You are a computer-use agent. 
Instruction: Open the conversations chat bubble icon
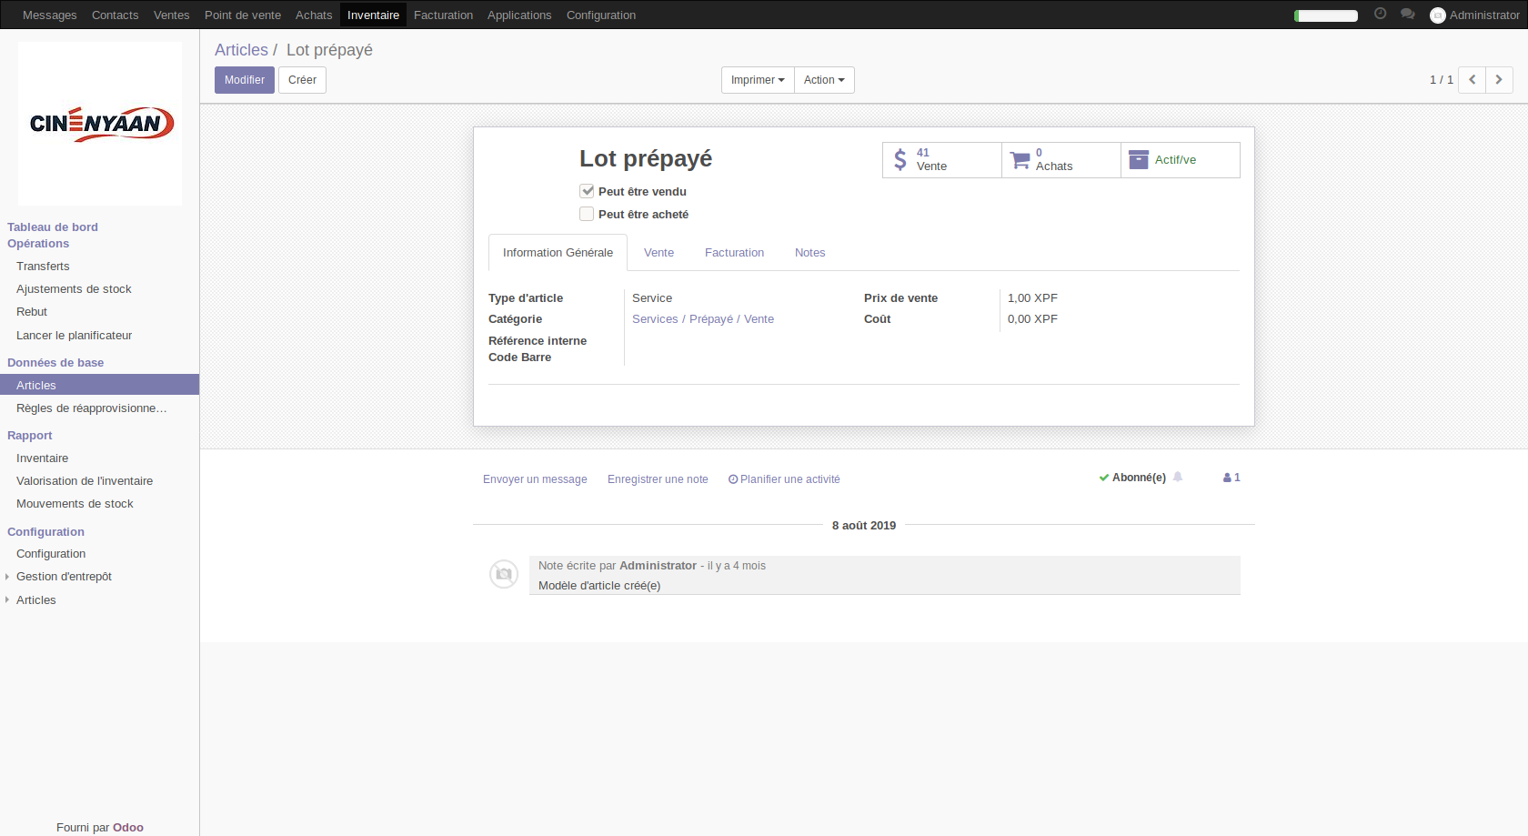coord(1407,14)
